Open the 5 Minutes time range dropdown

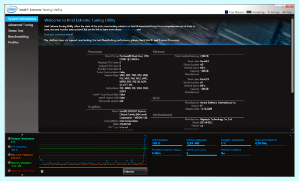click(135, 172)
